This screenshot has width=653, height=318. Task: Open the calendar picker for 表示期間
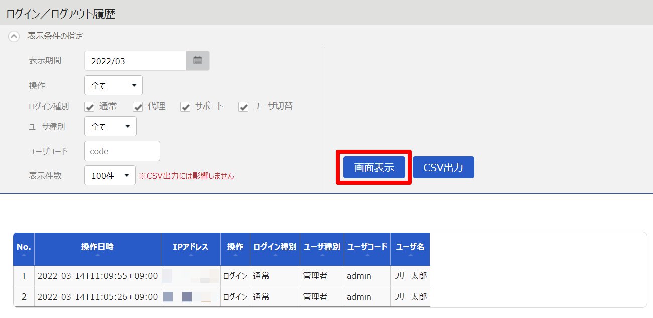point(198,61)
